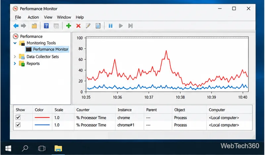Image resolution: width=265 pixels, height=155 pixels.
Task: Click the Up One Level folder icon
Action: [x=34, y=26]
